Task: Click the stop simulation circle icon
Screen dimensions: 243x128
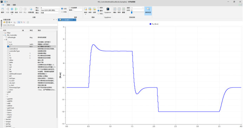Action: click(25, 9)
